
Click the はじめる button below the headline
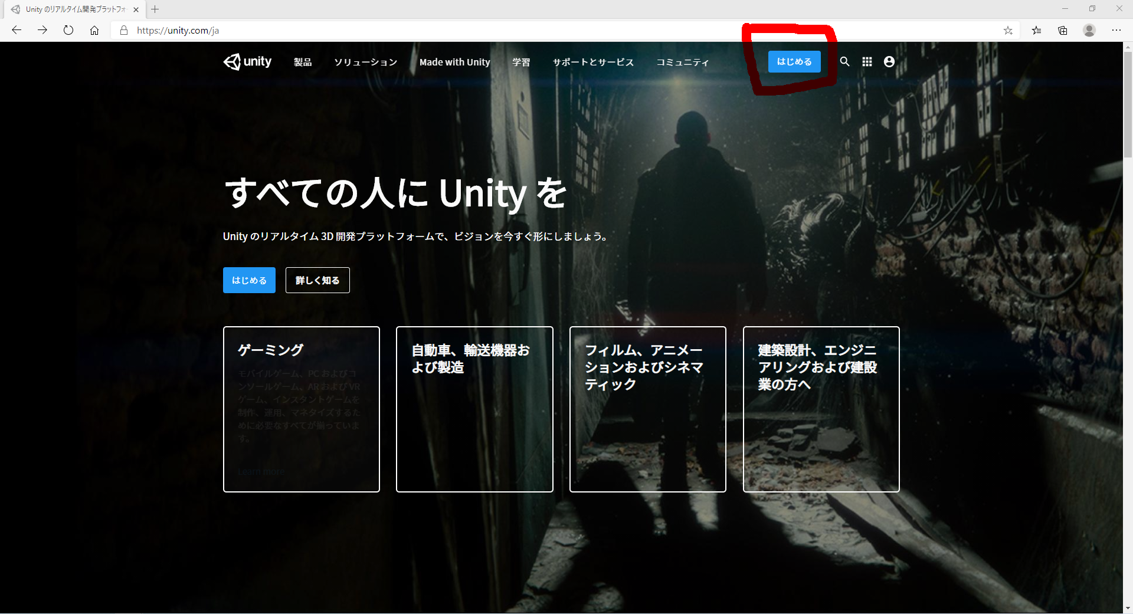coord(249,280)
